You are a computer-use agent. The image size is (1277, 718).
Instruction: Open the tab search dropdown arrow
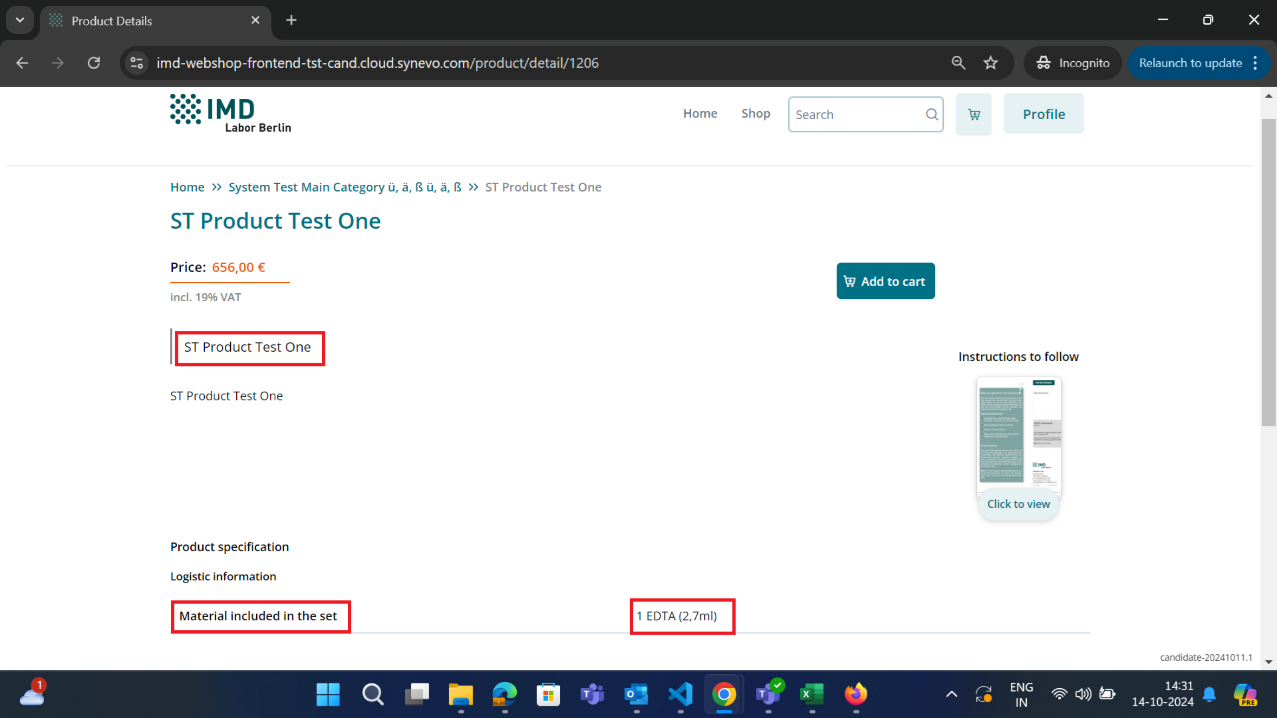point(20,20)
